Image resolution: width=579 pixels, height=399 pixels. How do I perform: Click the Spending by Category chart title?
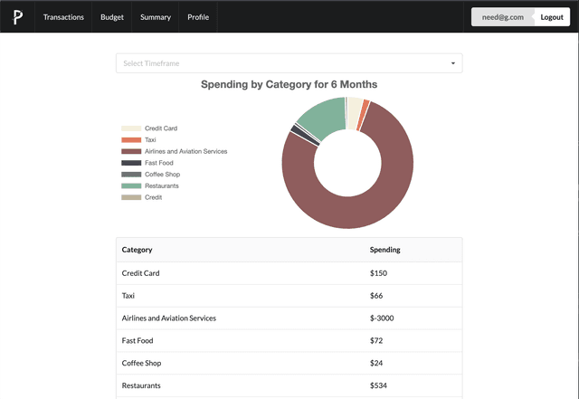tap(289, 84)
